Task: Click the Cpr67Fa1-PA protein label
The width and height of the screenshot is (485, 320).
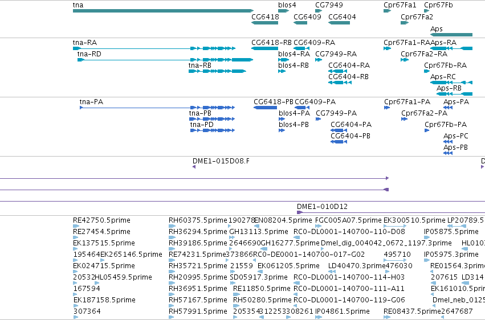Action: click(407, 102)
